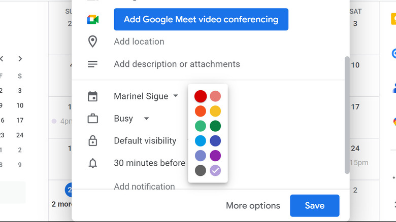The image size is (396, 222).
Task: Click the notification bell icon
Action: (93, 163)
